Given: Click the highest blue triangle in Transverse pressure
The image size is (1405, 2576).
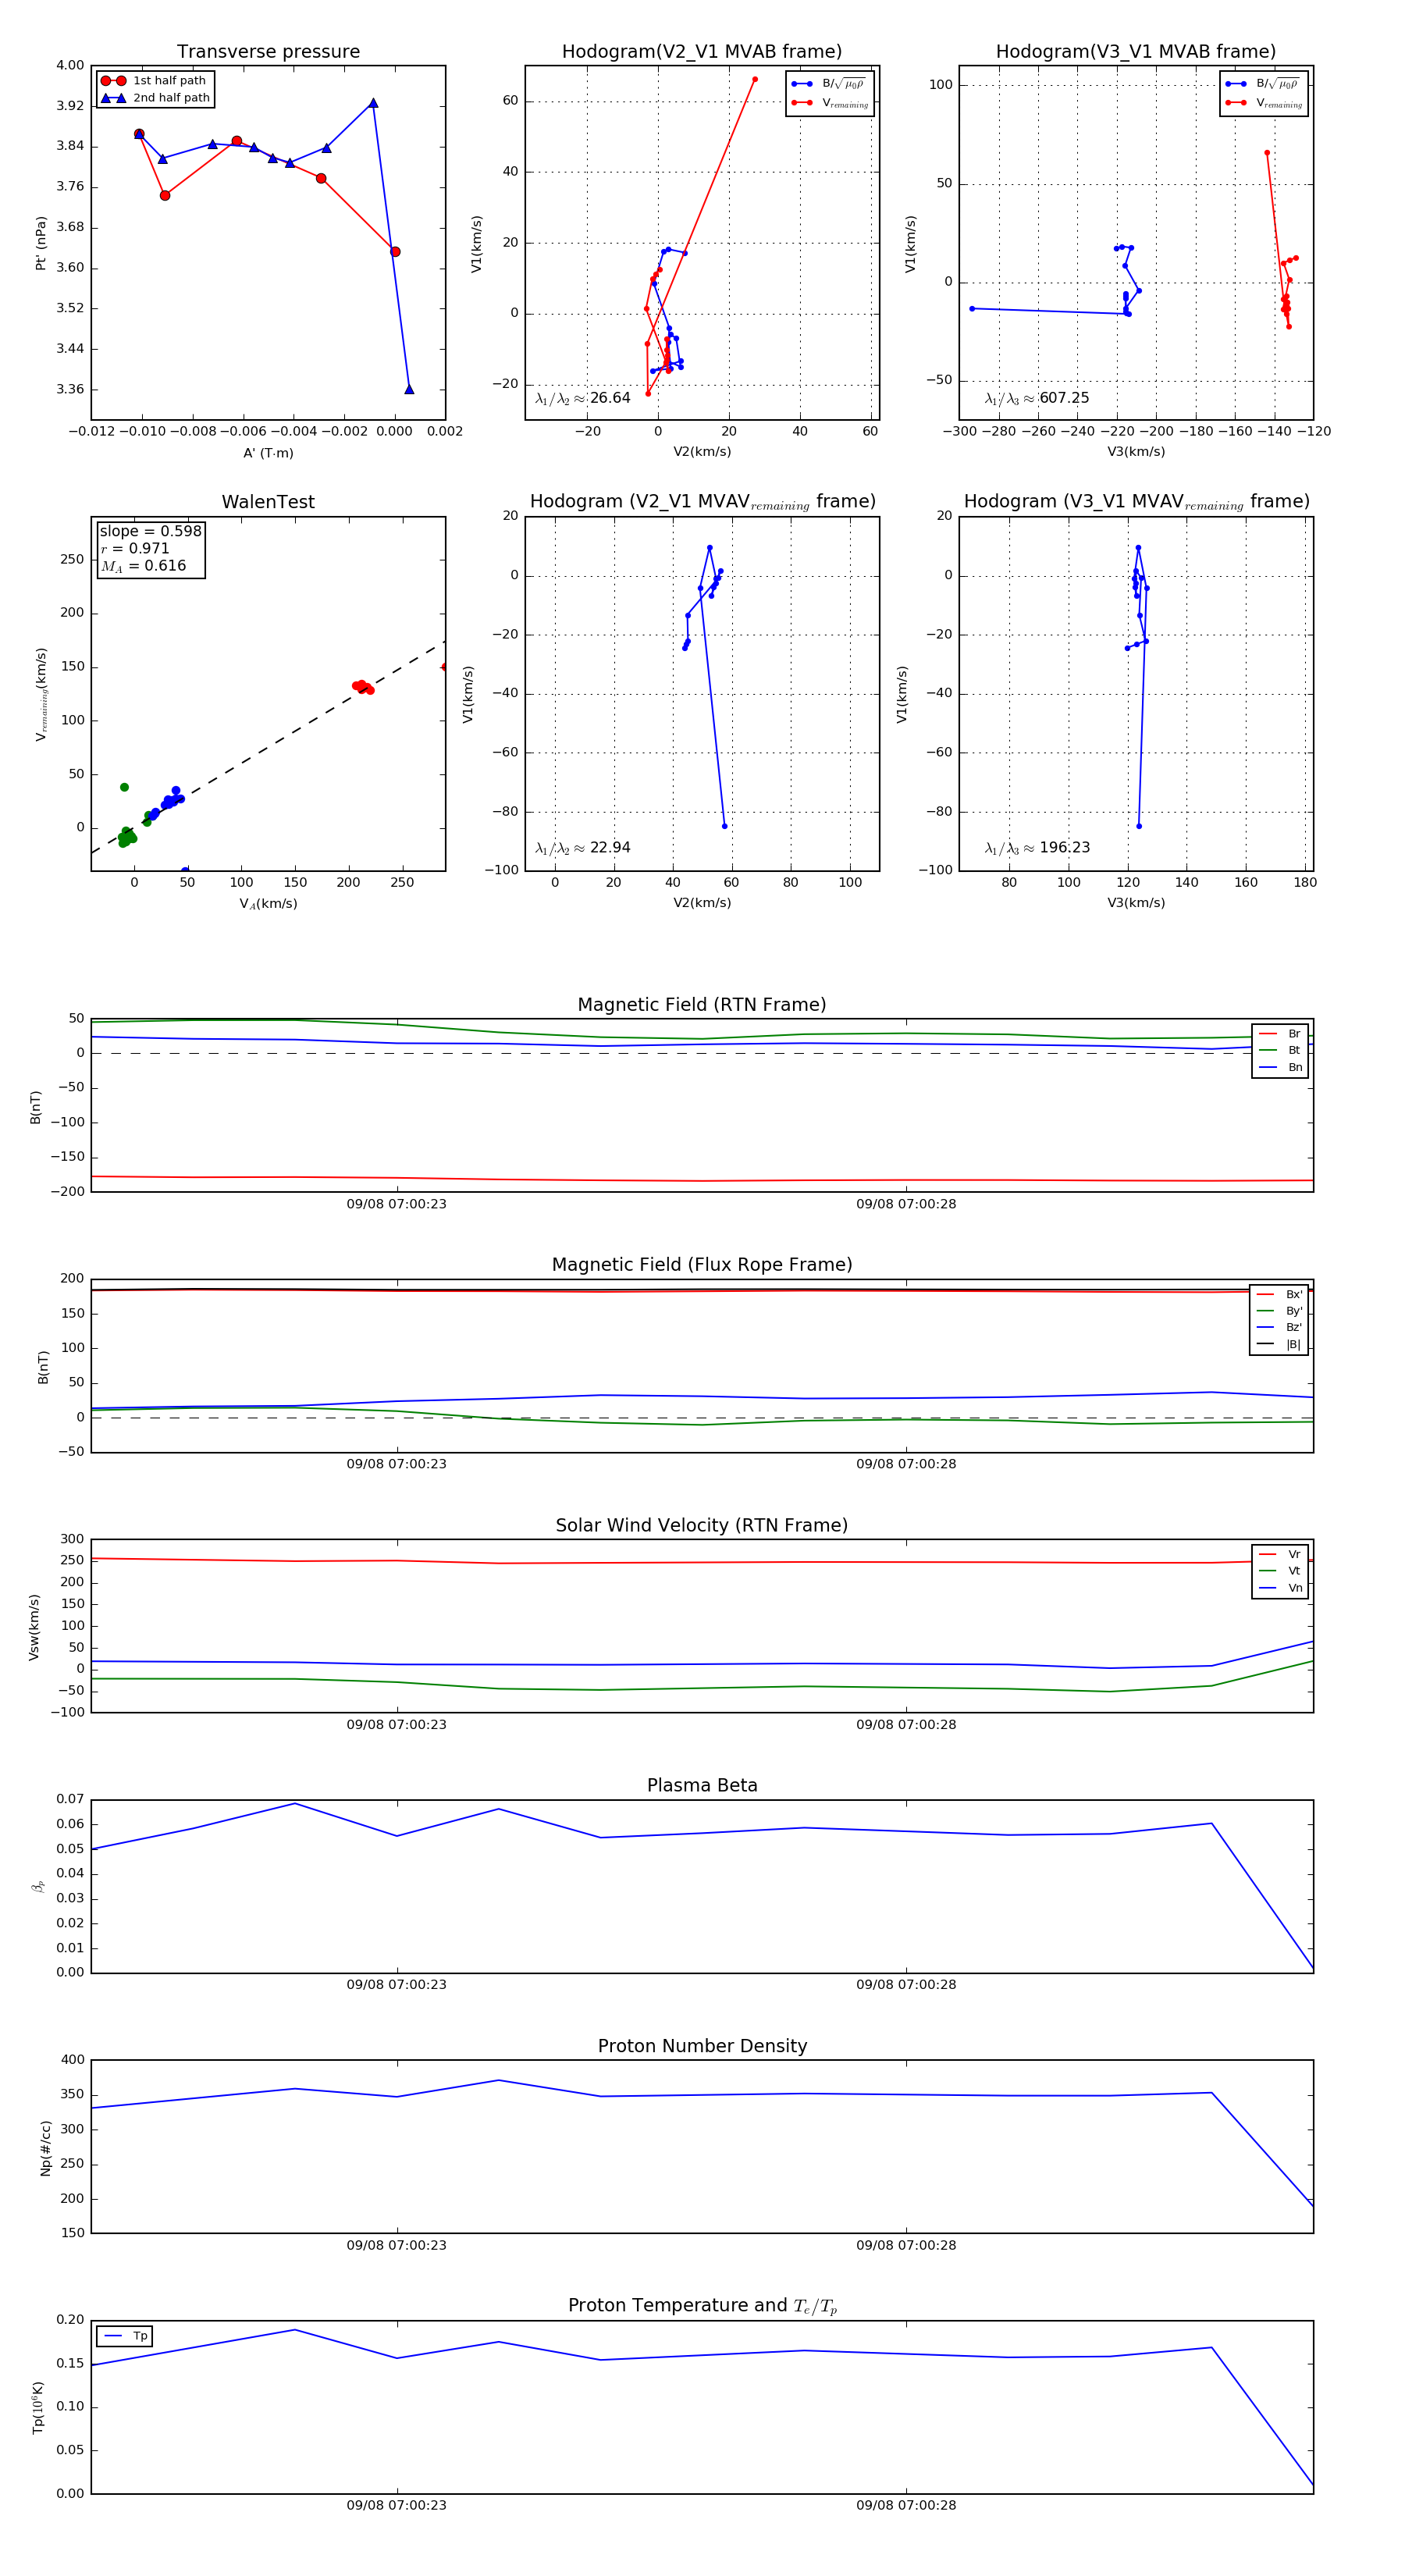Looking at the screenshot, I should pos(373,103).
